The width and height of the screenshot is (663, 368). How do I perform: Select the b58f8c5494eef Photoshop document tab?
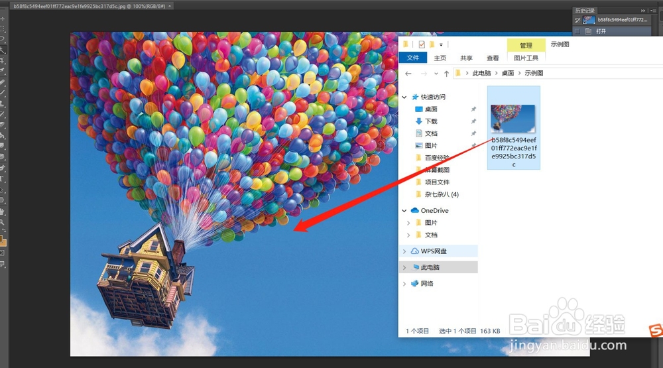90,7
